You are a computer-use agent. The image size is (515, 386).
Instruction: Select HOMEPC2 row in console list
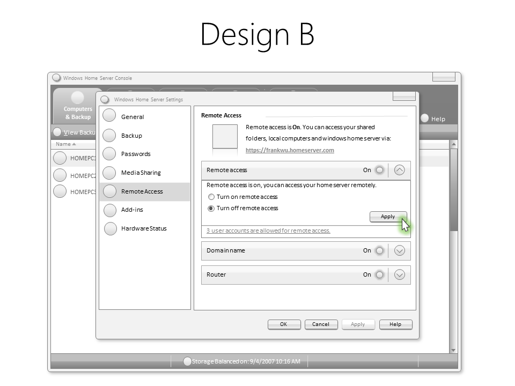tap(74, 175)
